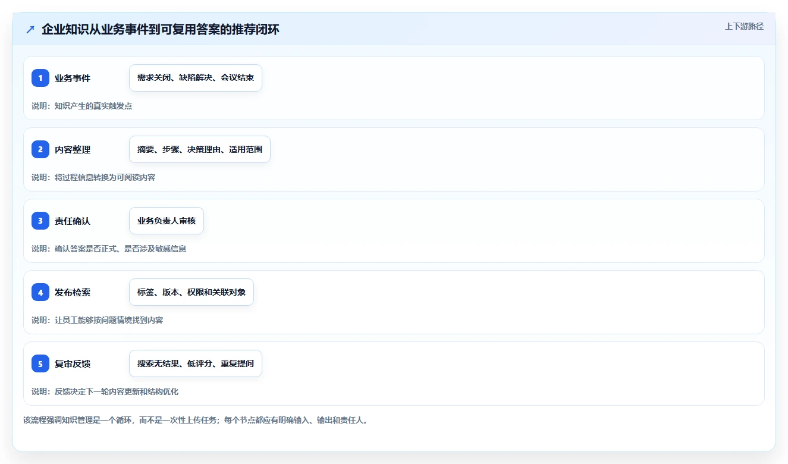Select the 摘要、步骤、决策理由、适用范围 chip
The height and width of the screenshot is (464, 788).
(x=200, y=149)
